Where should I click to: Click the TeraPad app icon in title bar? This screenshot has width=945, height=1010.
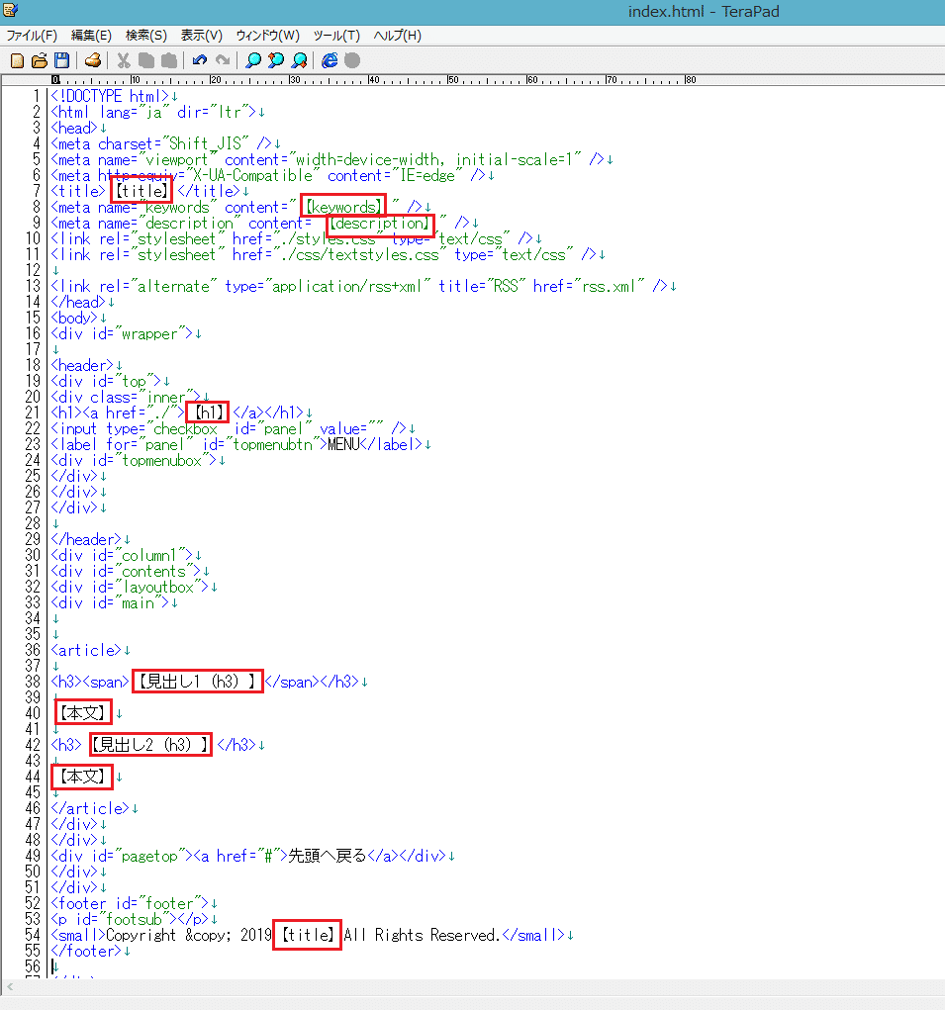[x=10, y=10]
